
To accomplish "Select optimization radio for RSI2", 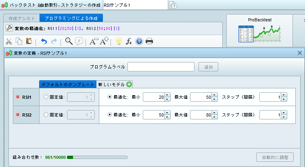I will pos(110,115).
